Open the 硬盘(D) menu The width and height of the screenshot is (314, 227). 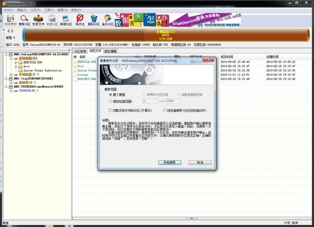[x=22, y=10]
